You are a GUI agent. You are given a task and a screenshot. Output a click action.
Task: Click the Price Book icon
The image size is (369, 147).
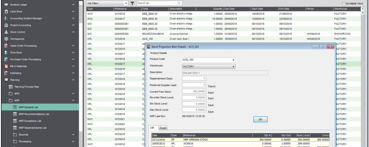6,52
